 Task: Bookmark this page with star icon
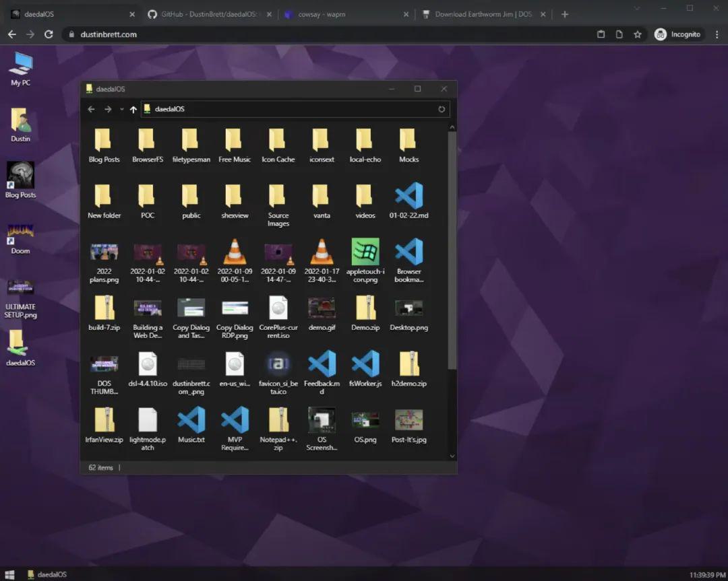point(637,34)
